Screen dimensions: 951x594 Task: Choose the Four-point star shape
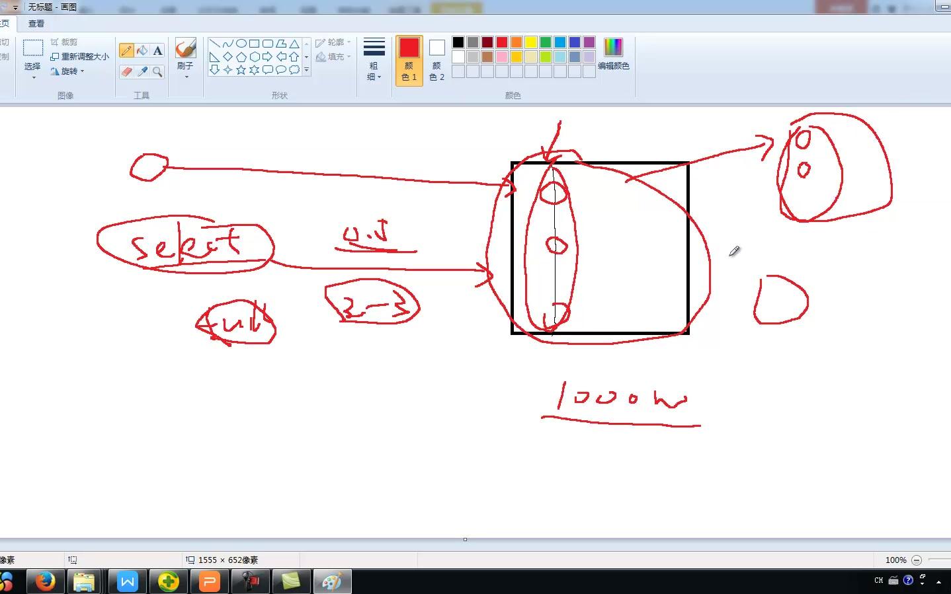point(227,70)
